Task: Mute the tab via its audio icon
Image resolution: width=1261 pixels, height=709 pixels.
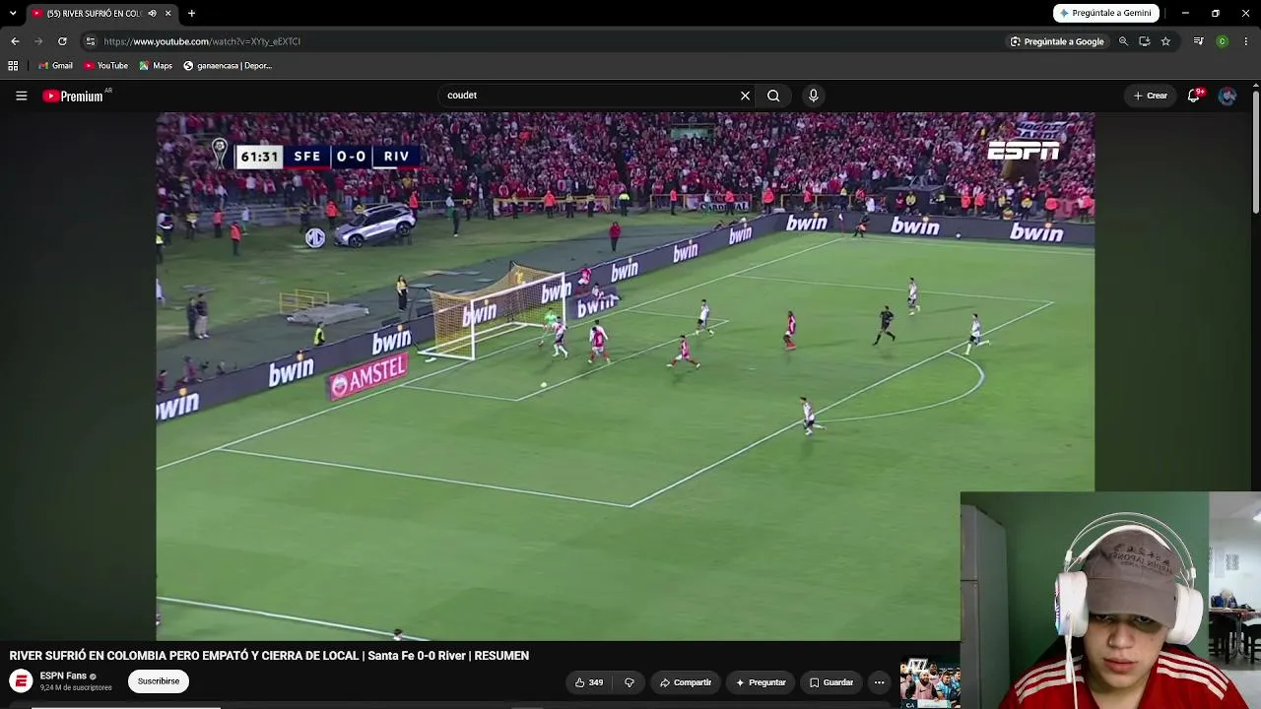Action: pos(152,13)
